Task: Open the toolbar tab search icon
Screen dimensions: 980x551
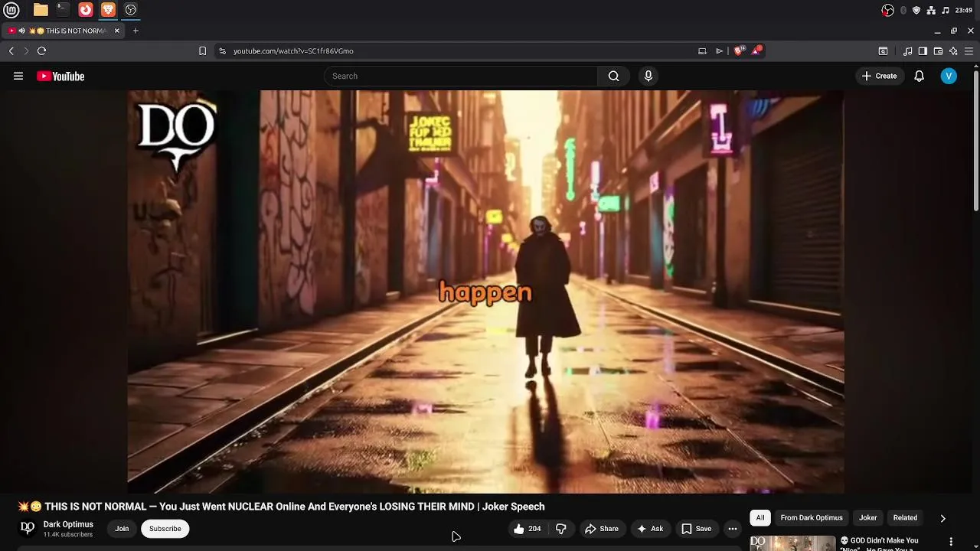Action: 883,51
